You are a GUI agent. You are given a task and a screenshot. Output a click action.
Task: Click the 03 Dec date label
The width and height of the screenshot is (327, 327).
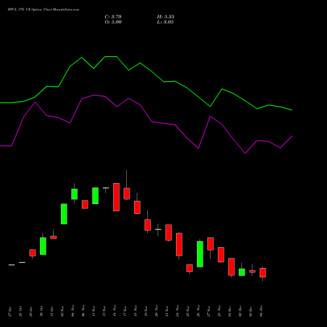(250, 311)
